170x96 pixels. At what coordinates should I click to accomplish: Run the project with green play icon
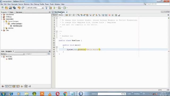pos(54,8)
